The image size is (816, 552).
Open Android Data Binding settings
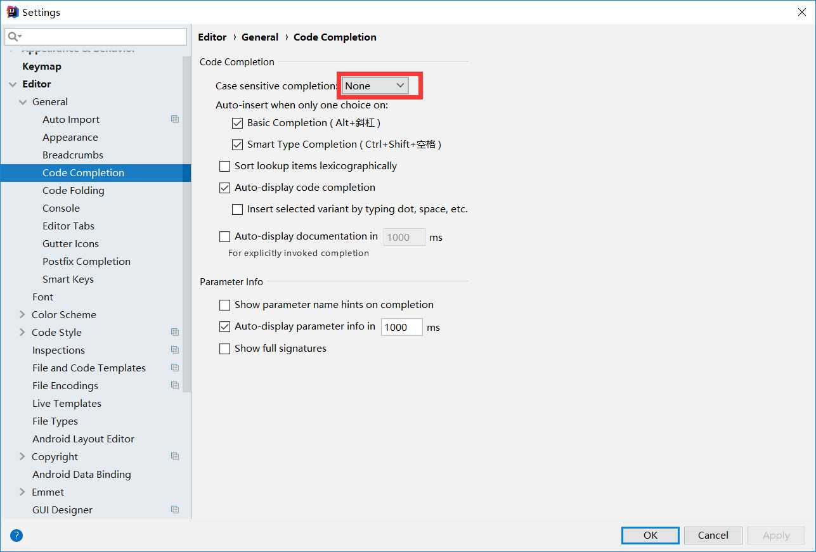[x=82, y=474]
